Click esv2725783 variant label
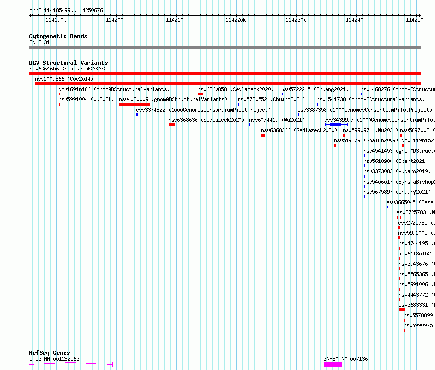 point(415,212)
